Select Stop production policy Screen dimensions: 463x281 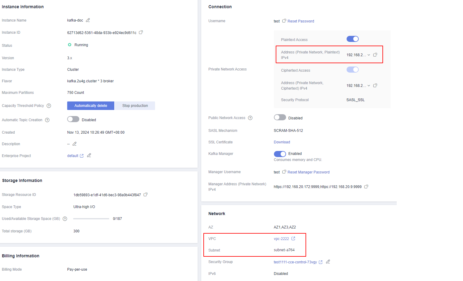(x=135, y=106)
